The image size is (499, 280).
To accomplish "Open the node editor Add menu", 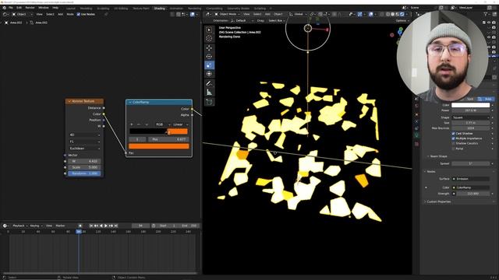I will pos(60,14).
